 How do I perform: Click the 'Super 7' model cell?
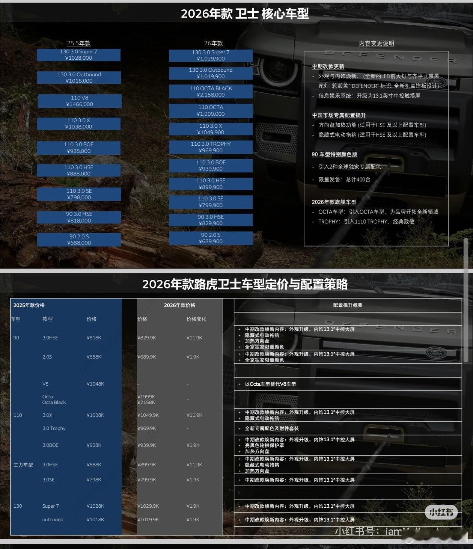tap(51, 506)
